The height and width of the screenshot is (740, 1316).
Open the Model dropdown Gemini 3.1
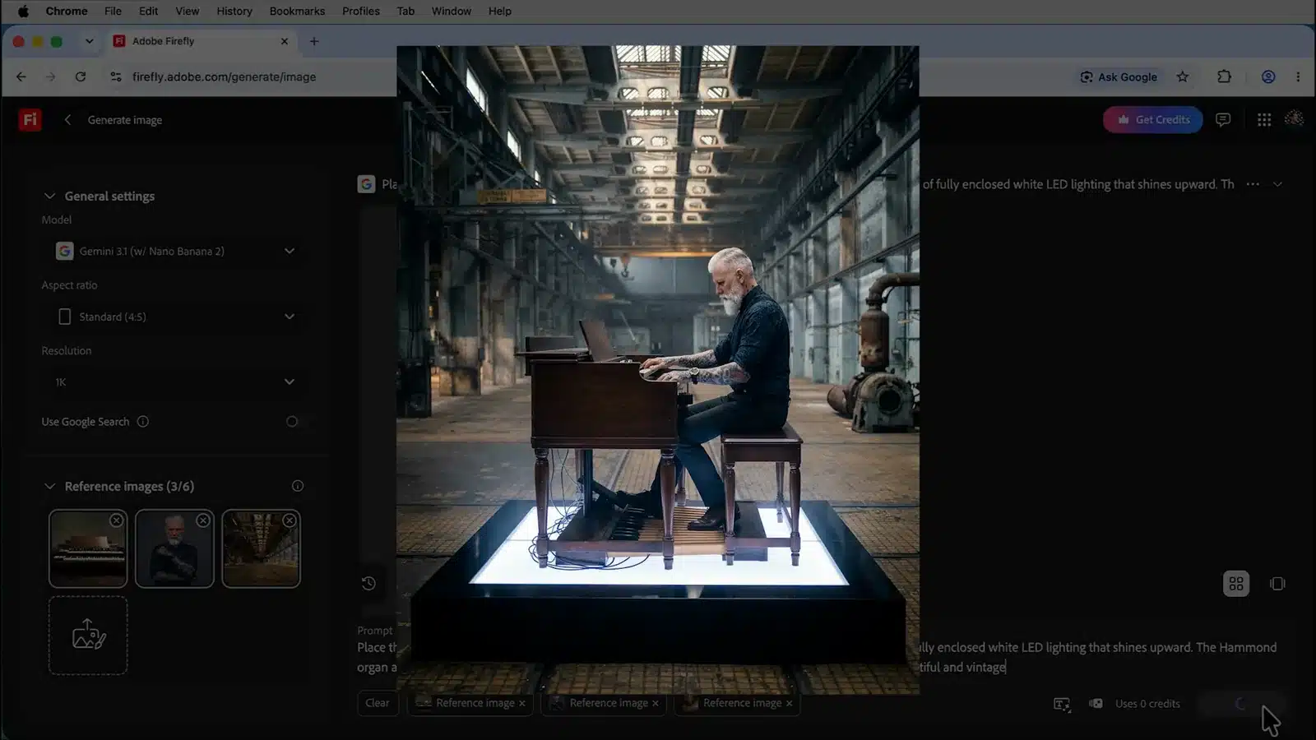tap(175, 251)
